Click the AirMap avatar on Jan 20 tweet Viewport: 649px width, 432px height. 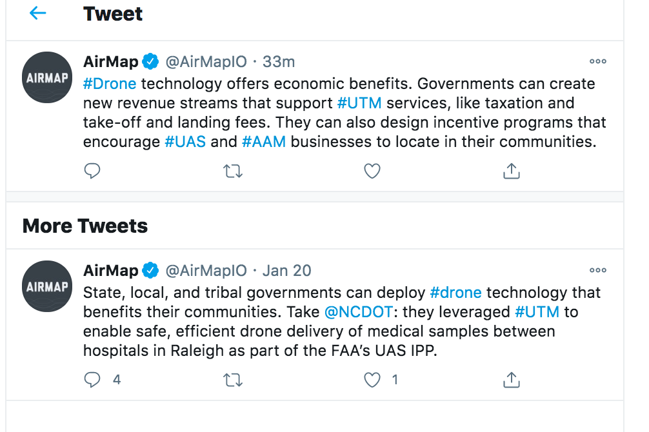point(46,286)
